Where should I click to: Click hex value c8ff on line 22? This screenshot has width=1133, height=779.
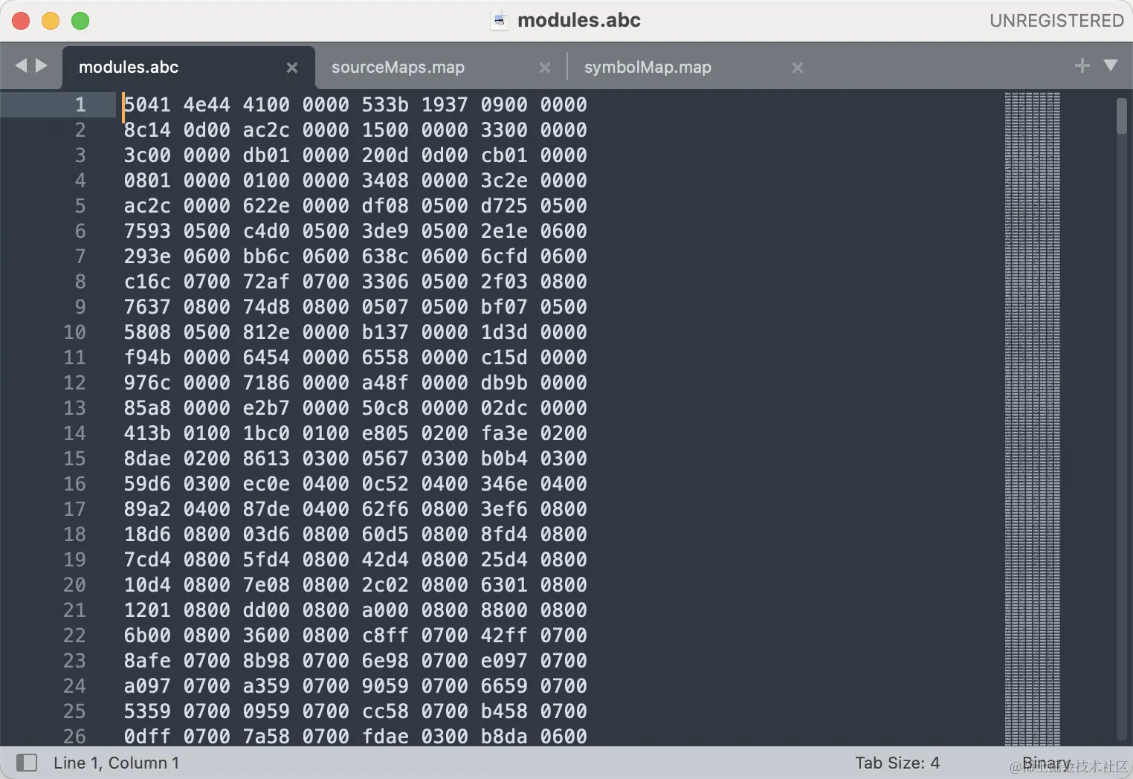385,636
